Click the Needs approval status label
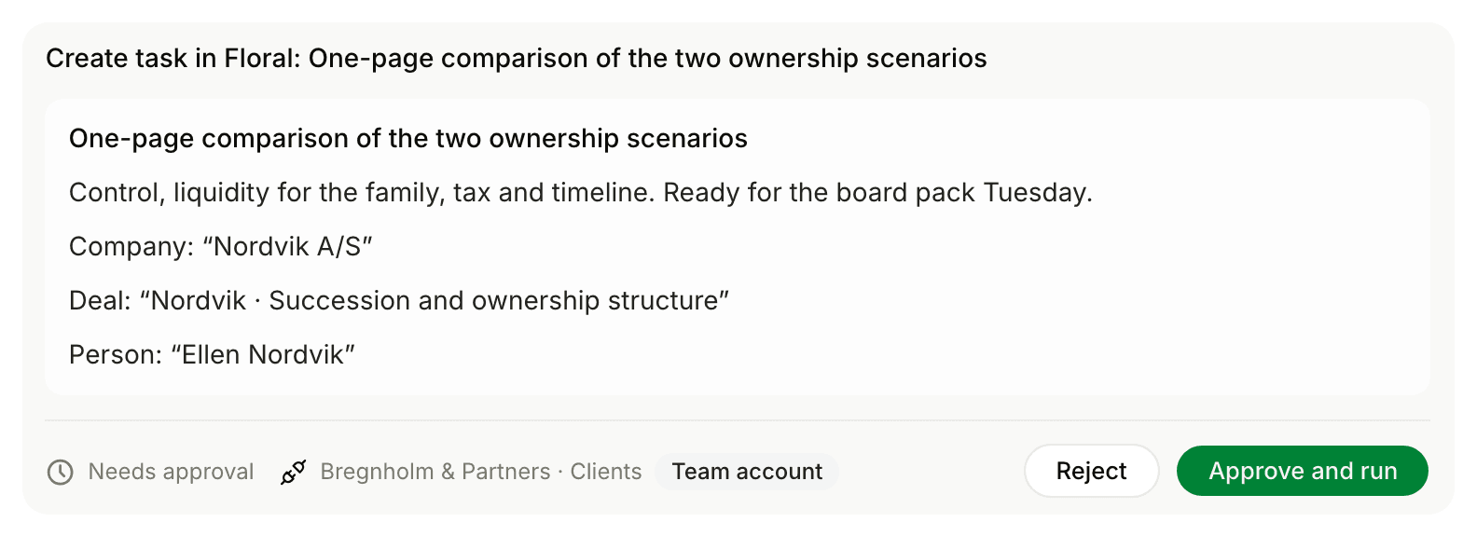The width and height of the screenshot is (1477, 536). pyautogui.click(x=171, y=472)
